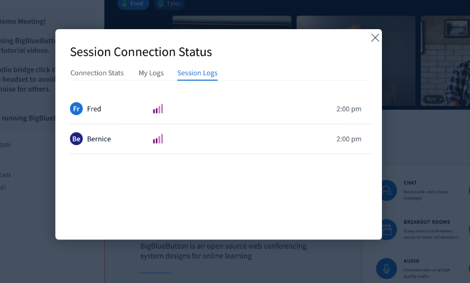Switch to the Connection Stats tab
The image size is (470, 283).
[97, 73]
